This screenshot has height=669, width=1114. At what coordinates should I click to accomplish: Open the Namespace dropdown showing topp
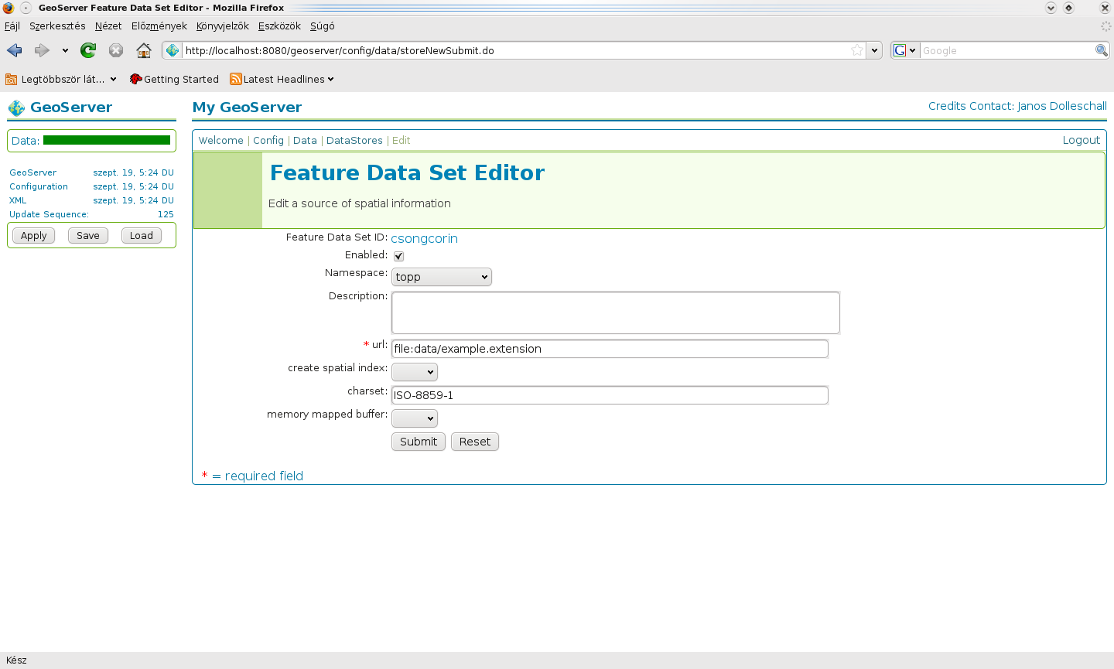[x=442, y=277]
